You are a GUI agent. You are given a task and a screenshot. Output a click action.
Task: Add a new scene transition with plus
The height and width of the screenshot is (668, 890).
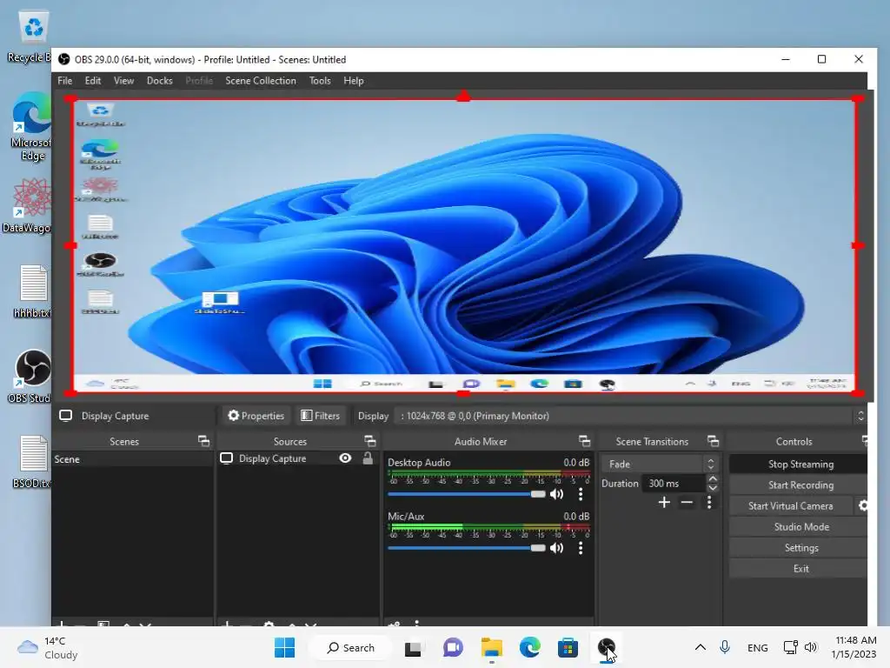[x=664, y=502]
